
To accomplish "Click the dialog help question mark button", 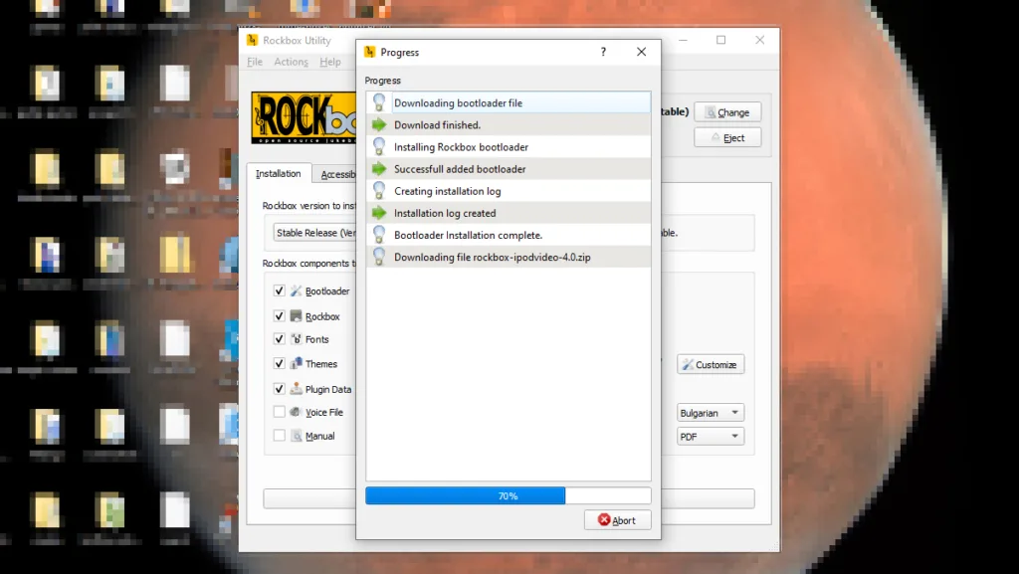I will [603, 52].
